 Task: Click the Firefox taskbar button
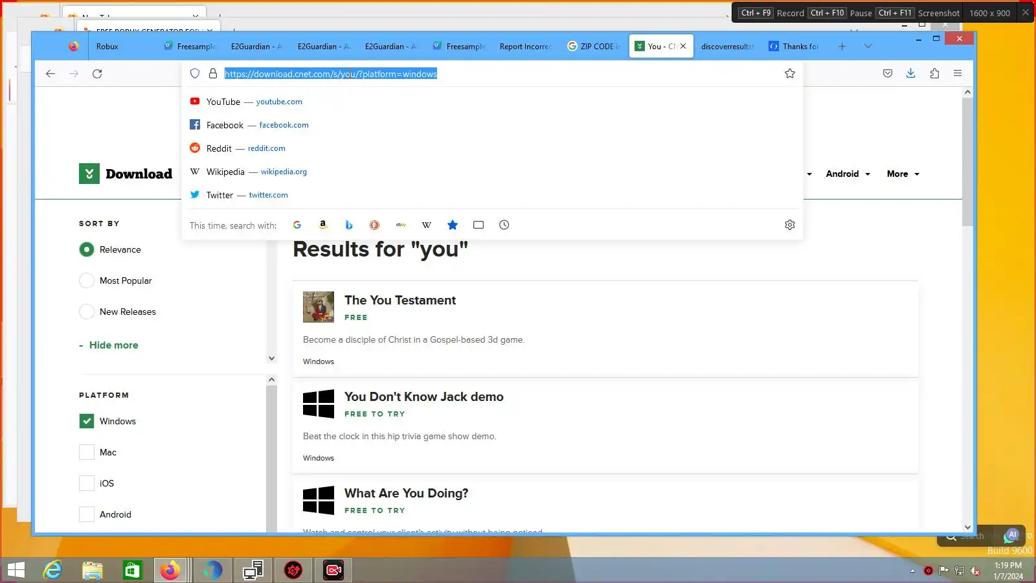[170, 570]
